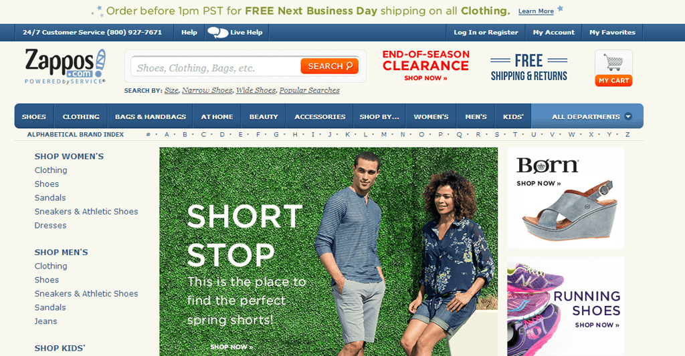The width and height of the screenshot is (685, 356).
Task: Open the Shop By... menu
Action: (379, 116)
